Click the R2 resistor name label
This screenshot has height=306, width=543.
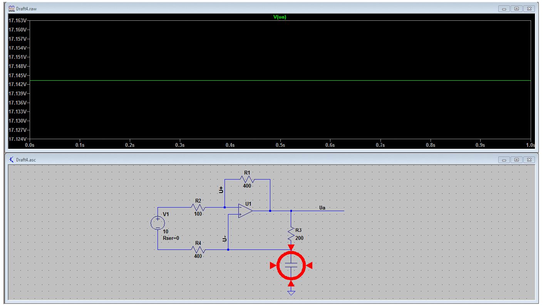coord(198,201)
